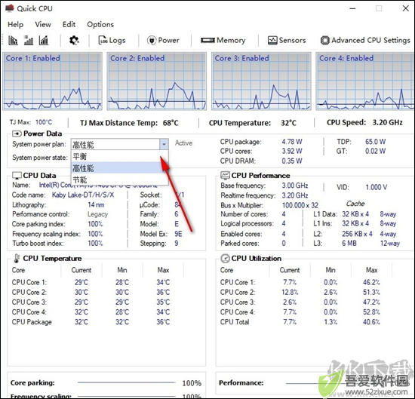Click the Core 3 Enabled graph

[x=261, y=81]
